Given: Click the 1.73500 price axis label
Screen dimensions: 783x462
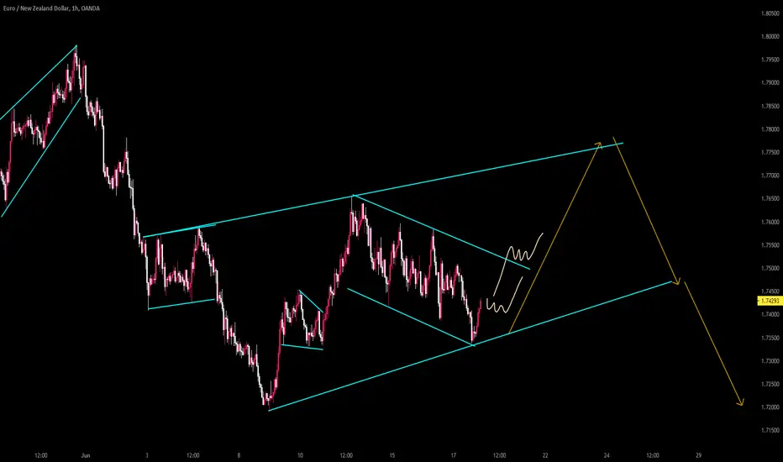Looking at the screenshot, I should pyautogui.click(x=770, y=339).
